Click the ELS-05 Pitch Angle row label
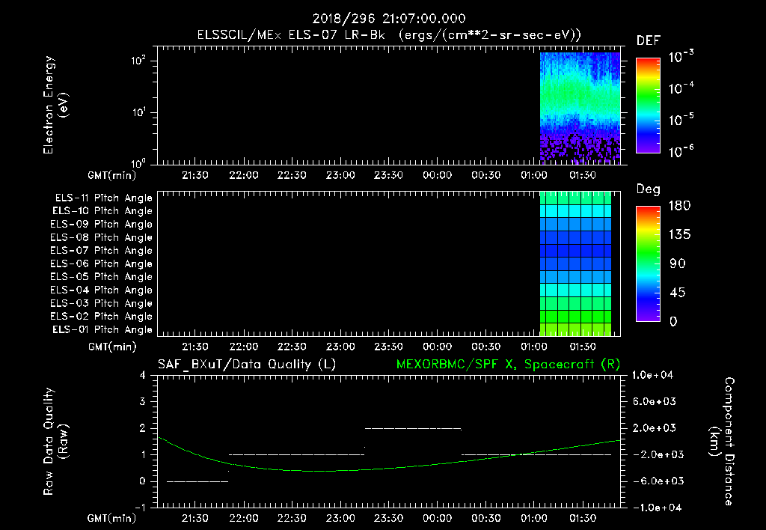Viewport: 766px width, 530px height. coord(101,277)
